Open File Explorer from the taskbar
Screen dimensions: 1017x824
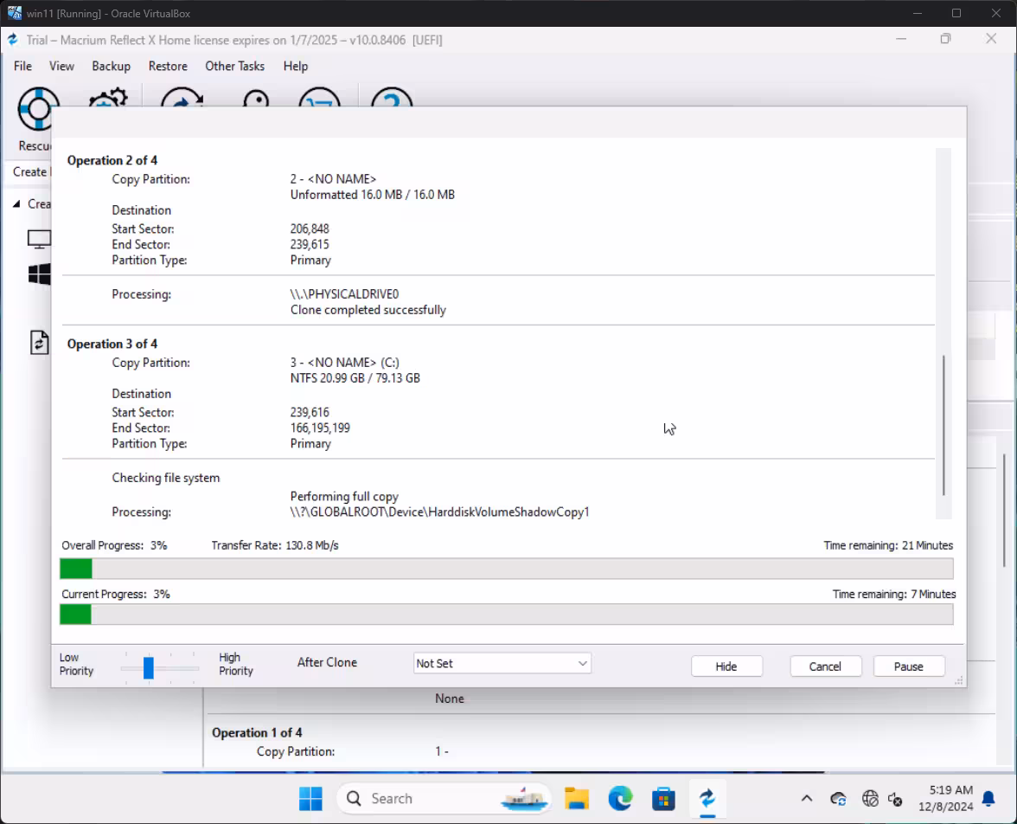tap(576, 798)
